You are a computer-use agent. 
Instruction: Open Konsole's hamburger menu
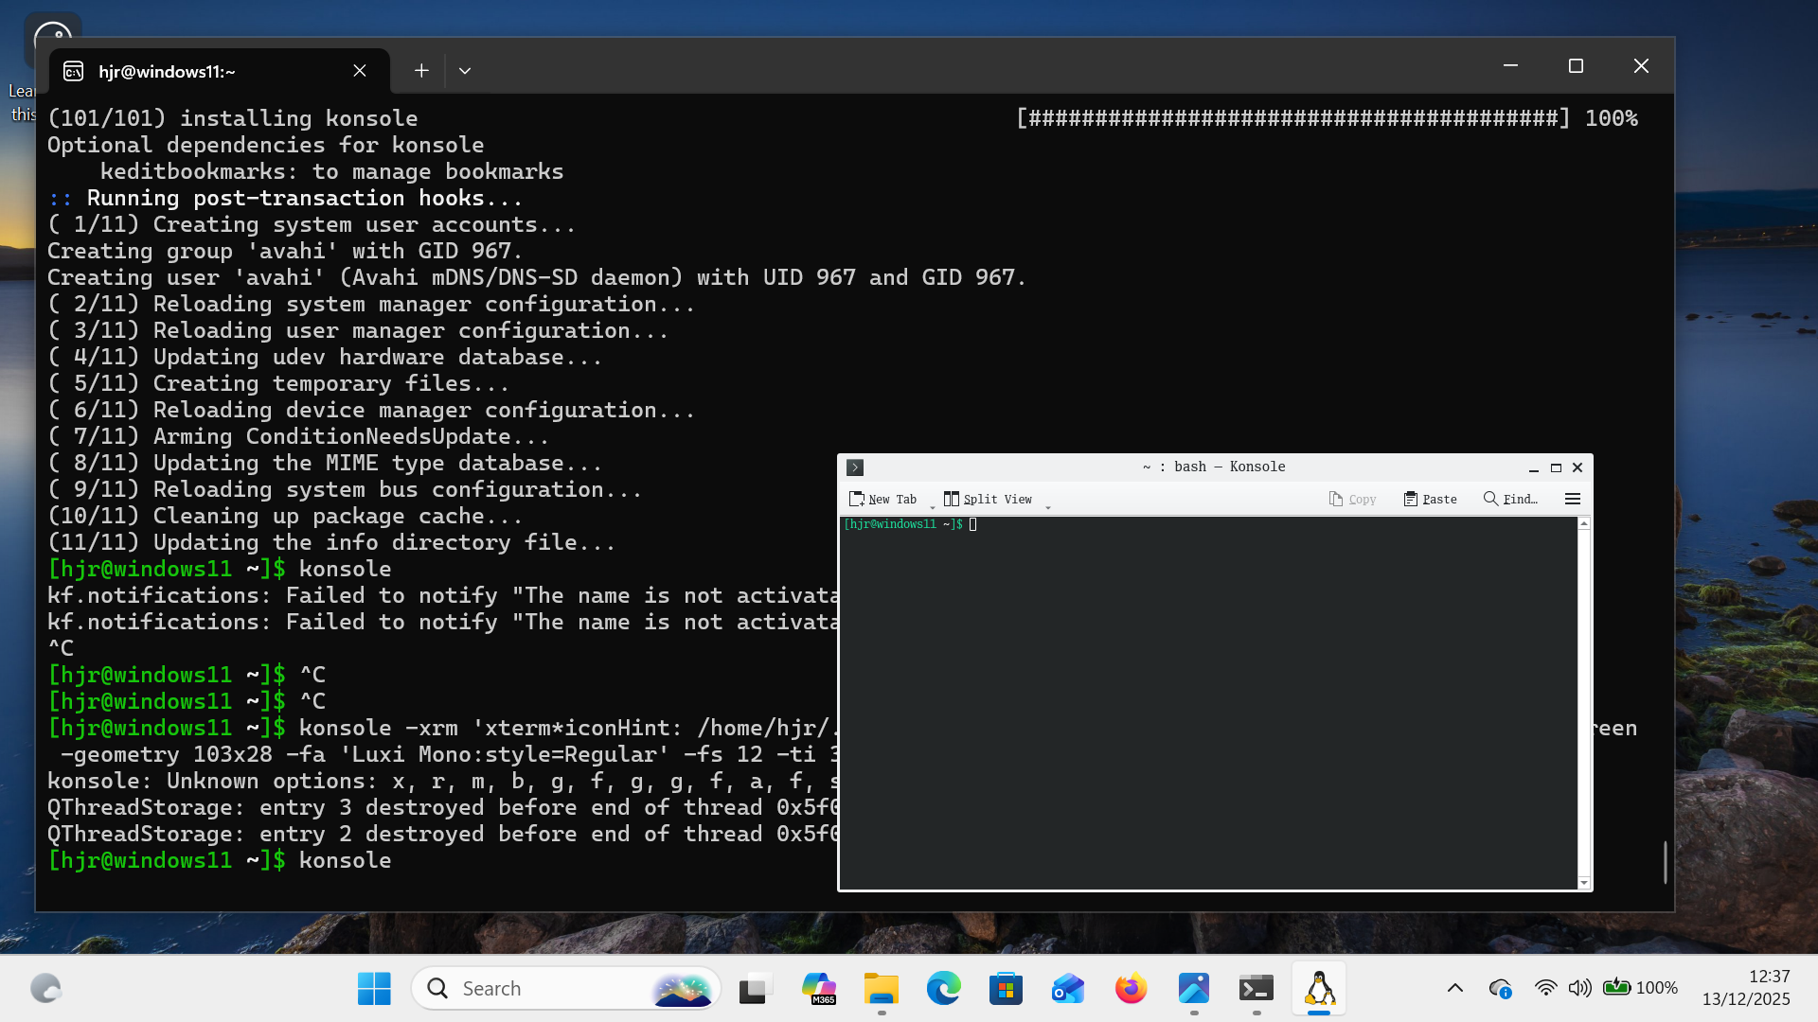[x=1573, y=499]
